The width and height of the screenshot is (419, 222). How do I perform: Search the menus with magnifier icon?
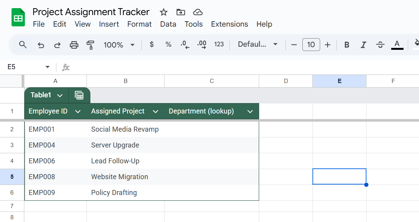[x=23, y=45]
